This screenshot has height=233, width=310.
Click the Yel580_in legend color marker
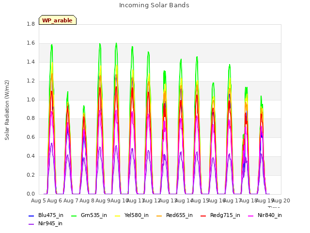click(117, 216)
